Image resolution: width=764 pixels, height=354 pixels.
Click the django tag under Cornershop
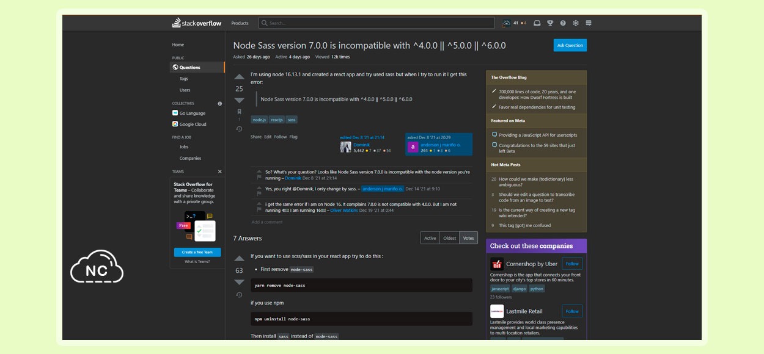click(520, 289)
